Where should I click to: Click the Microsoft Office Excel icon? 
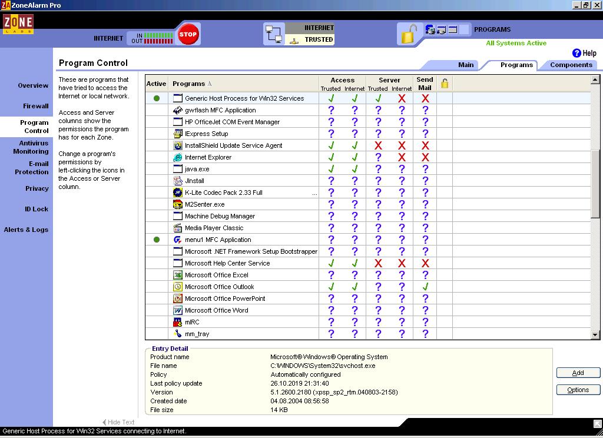(178, 275)
